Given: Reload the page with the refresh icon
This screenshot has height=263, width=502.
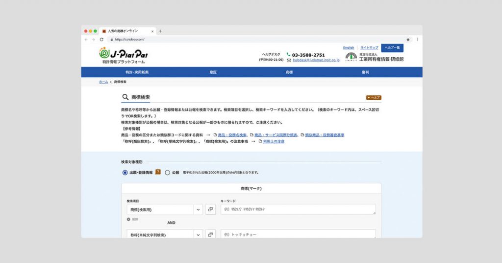Looking at the screenshot, I should coord(101,39).
